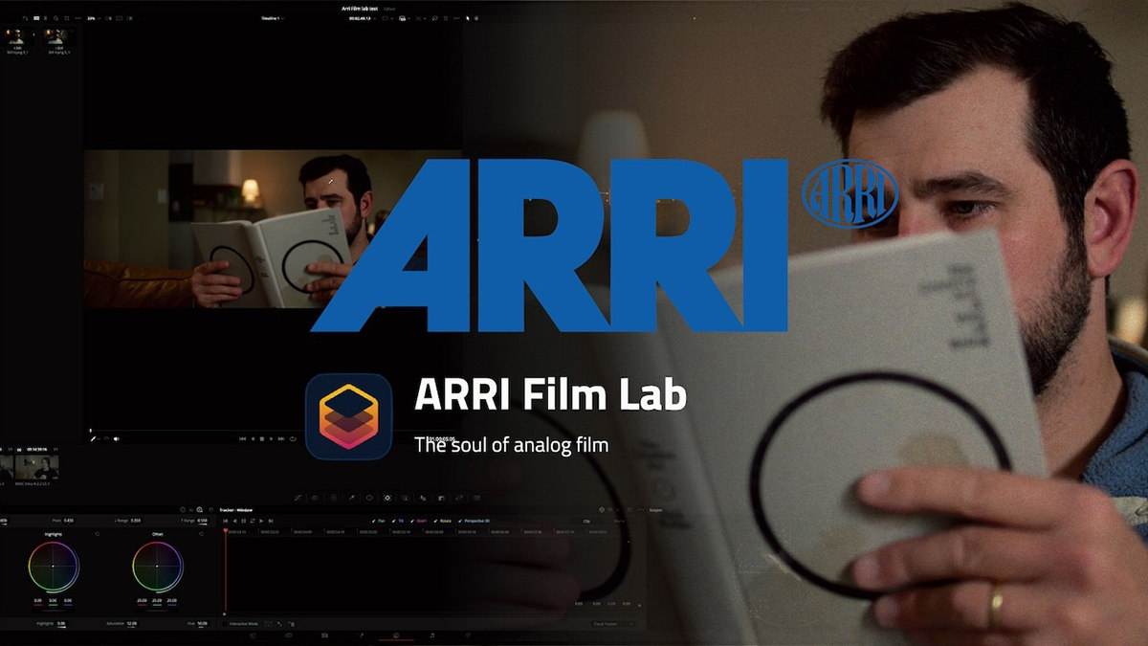Jump to first frame in viewer transport
The width and height of the screenshot is (1148, 646).
coord(243,438)
